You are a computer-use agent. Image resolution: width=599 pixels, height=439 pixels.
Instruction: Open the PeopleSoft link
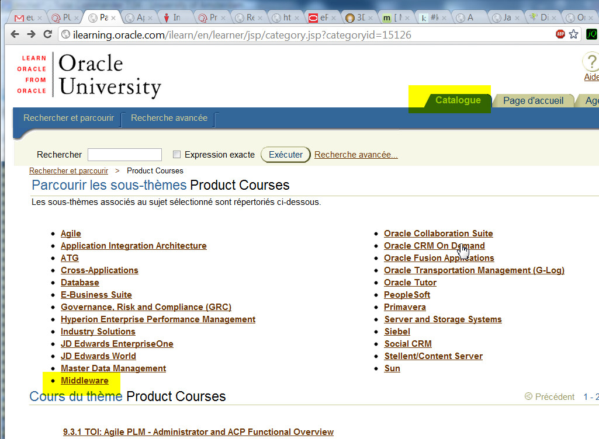[x=407, y=295]
